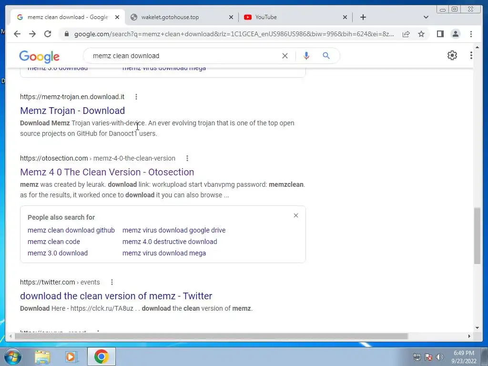Open the Memz Trojan - Download result
488x366 pixels.
click(72, 111)
